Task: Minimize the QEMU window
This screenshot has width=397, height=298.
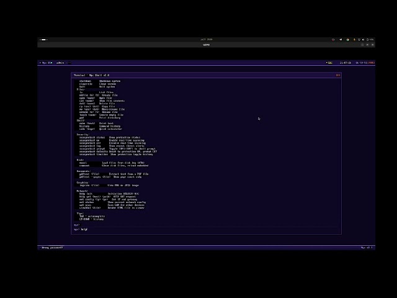Action: [x=362, y=45]
